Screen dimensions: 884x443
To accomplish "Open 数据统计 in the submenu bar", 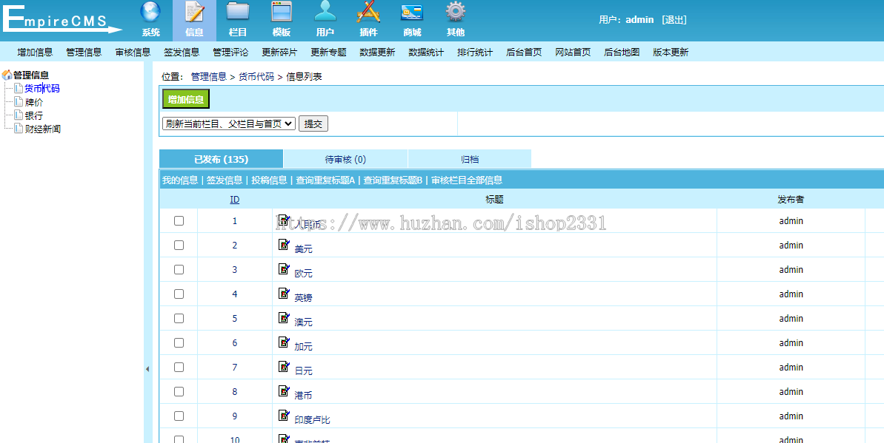I will [x=426, y=52].
